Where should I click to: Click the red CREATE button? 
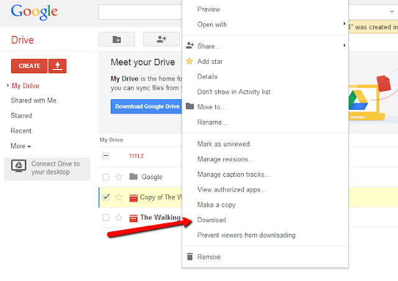pos(29,66)
